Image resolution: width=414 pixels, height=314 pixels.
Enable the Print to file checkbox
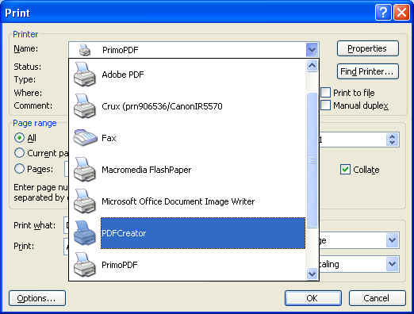pyautogui.click(x=325, y=93)
